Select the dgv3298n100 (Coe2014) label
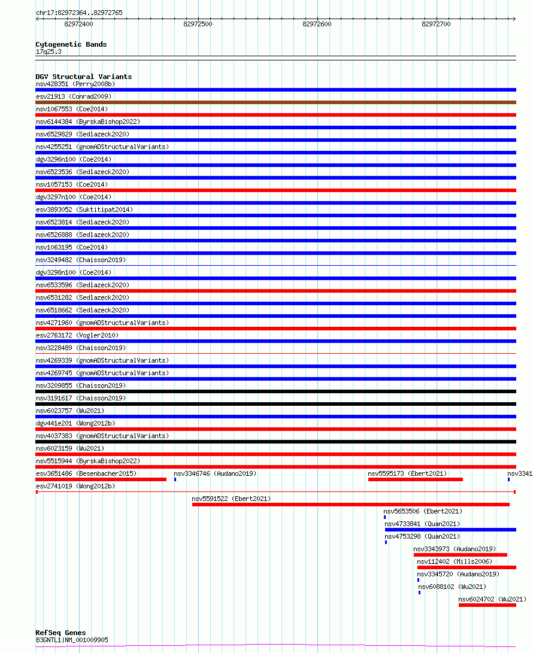 point(74,272)
